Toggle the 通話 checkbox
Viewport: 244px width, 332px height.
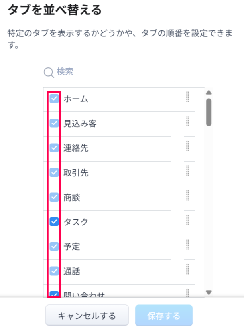point(54,271)
